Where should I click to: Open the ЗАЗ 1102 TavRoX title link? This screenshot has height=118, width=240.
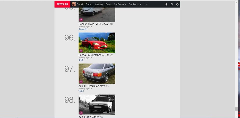[89, 117]
